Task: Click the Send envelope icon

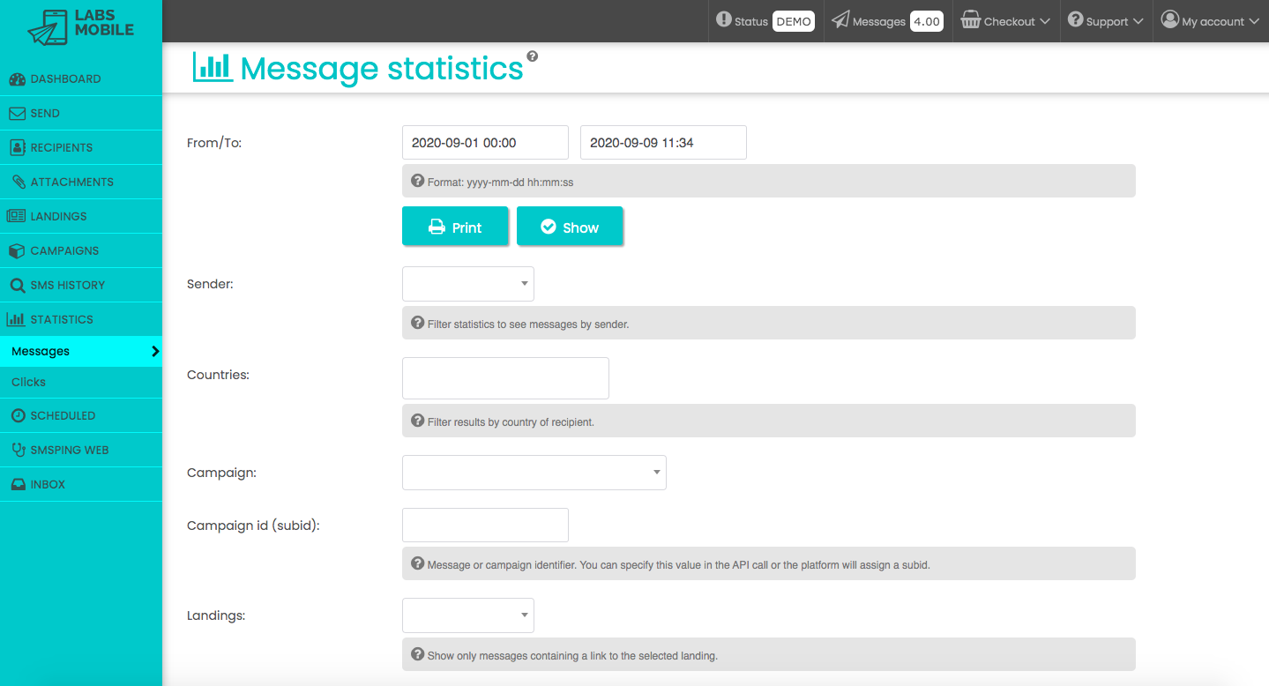Action: [x=17, y=114]
